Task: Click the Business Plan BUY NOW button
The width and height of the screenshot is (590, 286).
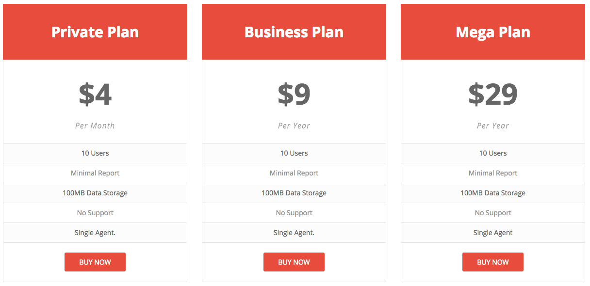Action: click(x=294, y=262)
